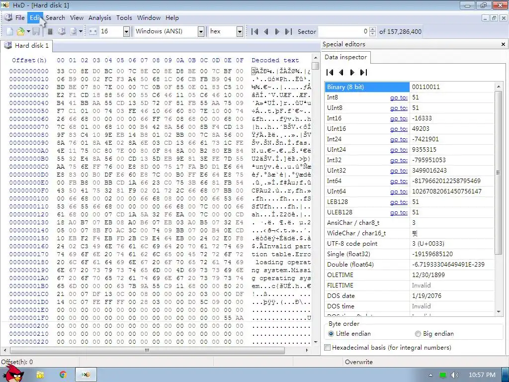
Task: Click offset 0000000160 row label
Action: 29,246
